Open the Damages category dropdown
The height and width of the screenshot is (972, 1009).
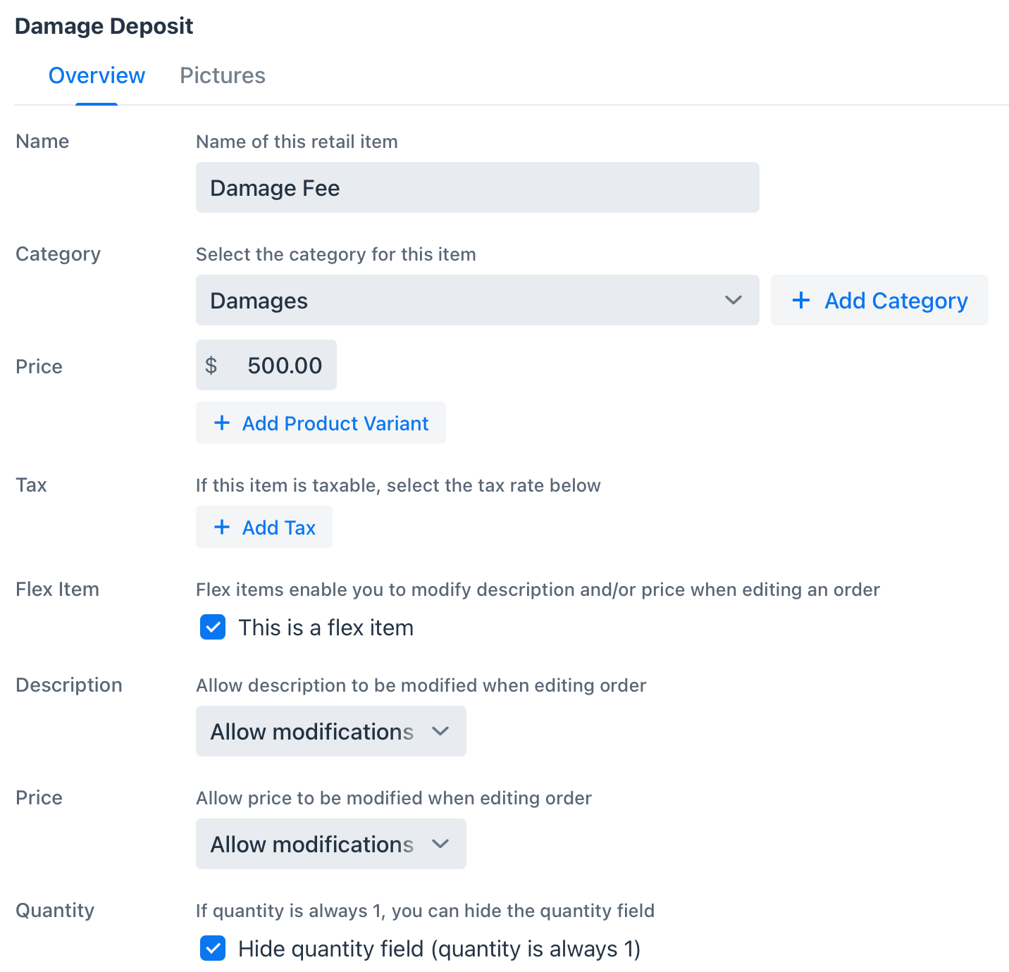477,300
